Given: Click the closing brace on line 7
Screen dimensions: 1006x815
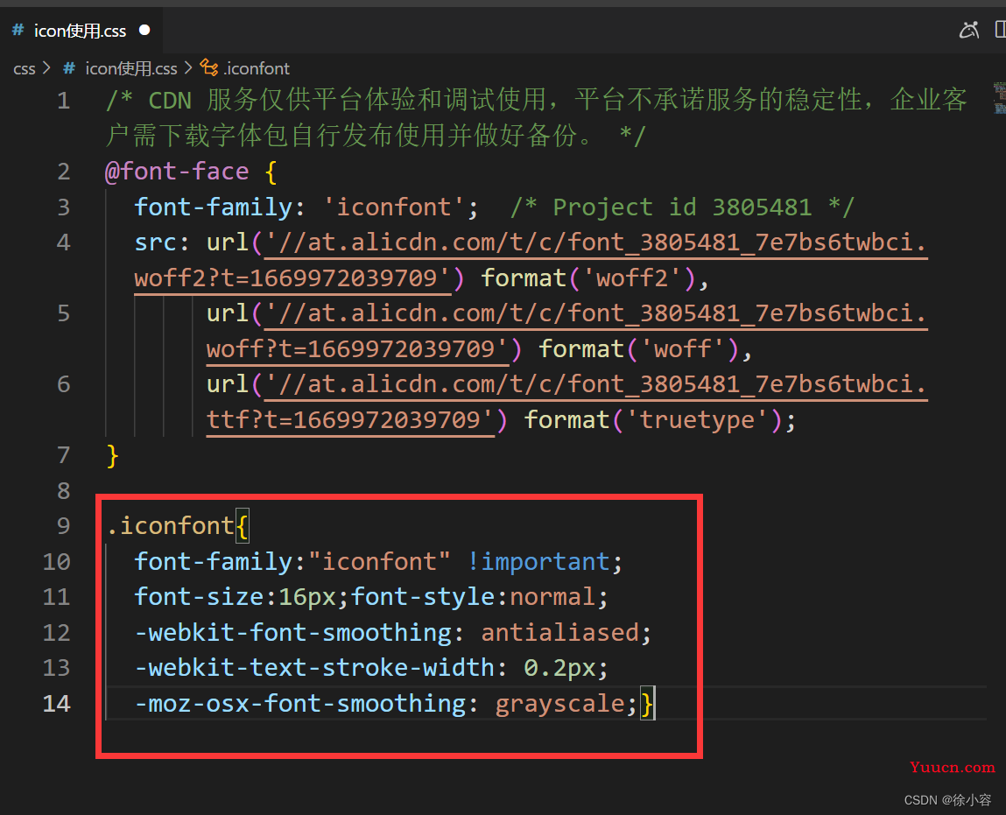Looking at the screenshot, I should (x=112, y=456).
